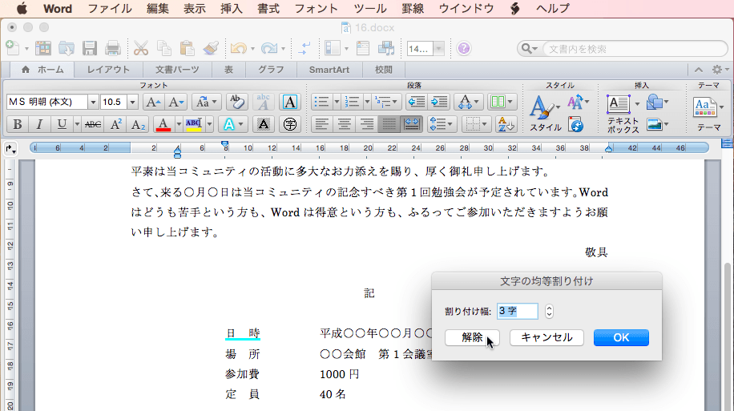Click the 割り付け幅 input field
Viewport: 734px width, 411px height.
tap(518, 312)
